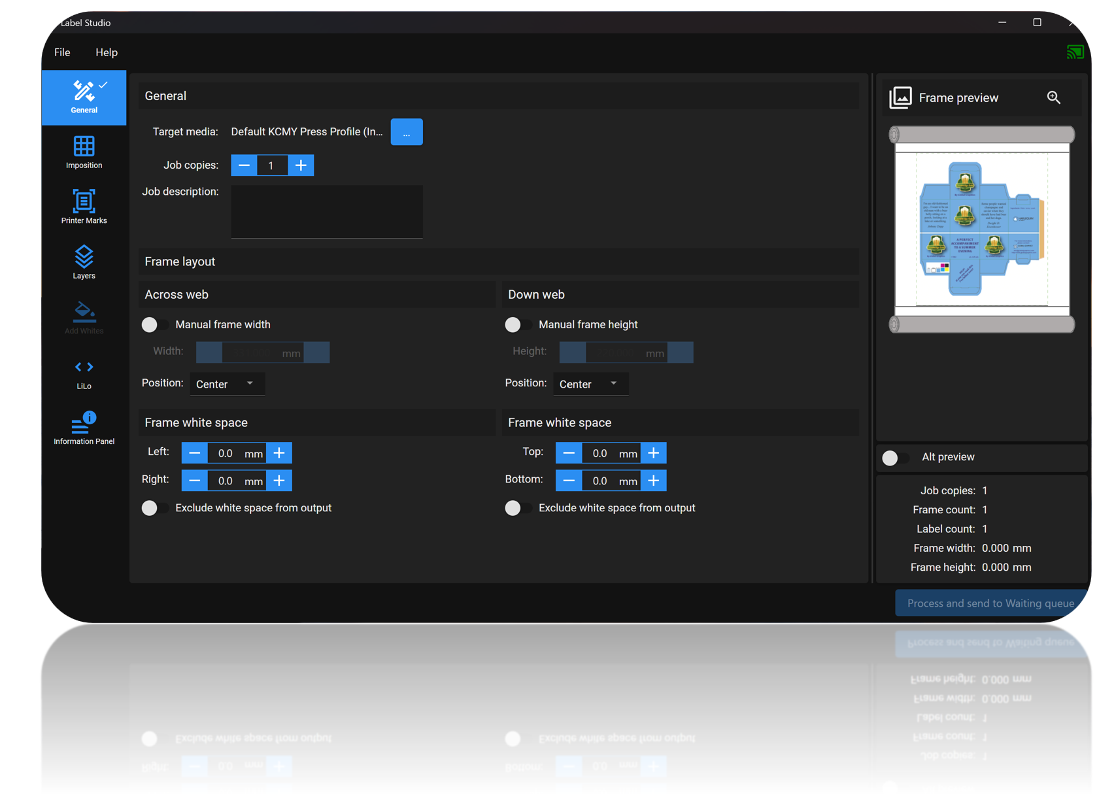Turn on Alt preview switch

point(895,458)
